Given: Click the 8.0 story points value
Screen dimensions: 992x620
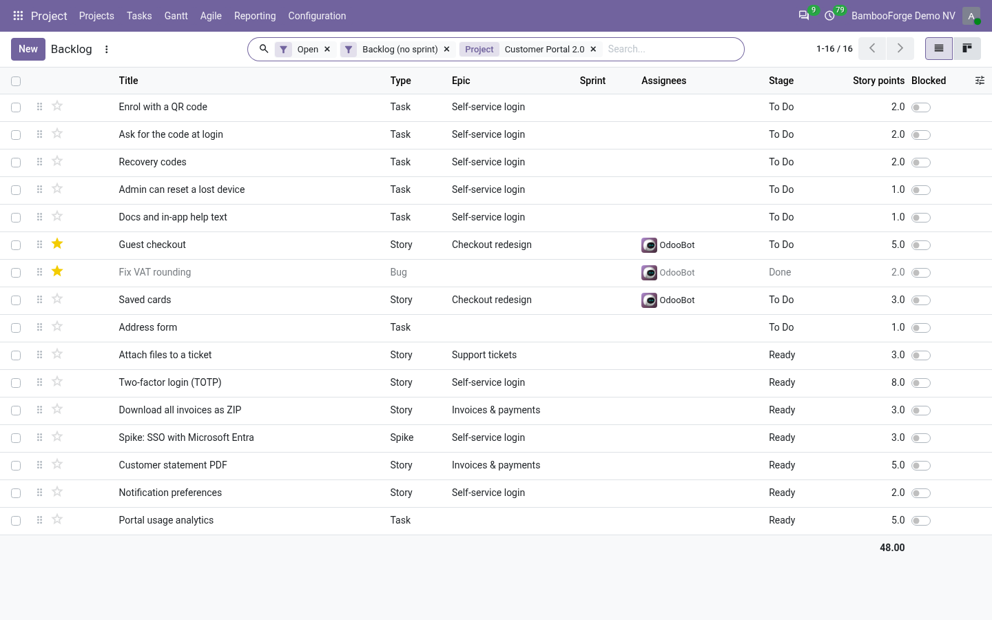Looking at the screenshot, I should point(898,382).
